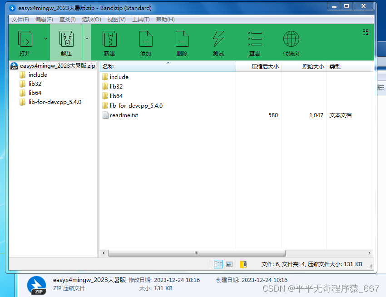Click the status bar file count text
386x297 pixels.
coord(312,264)
